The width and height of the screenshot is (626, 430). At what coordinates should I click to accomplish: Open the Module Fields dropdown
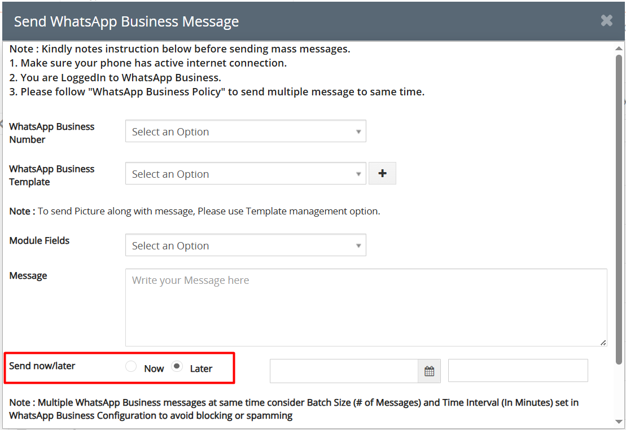point(246,245)
